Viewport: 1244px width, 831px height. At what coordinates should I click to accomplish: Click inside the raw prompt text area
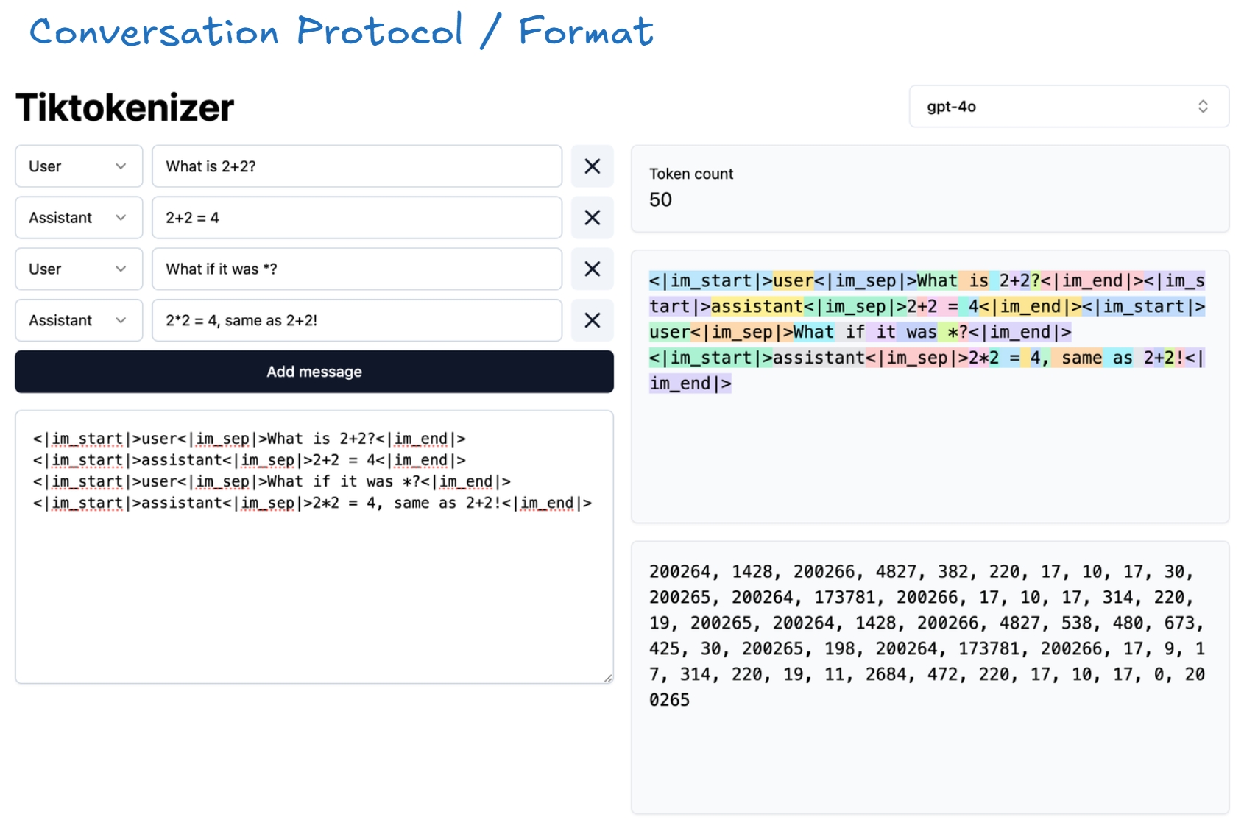(314, 589)
